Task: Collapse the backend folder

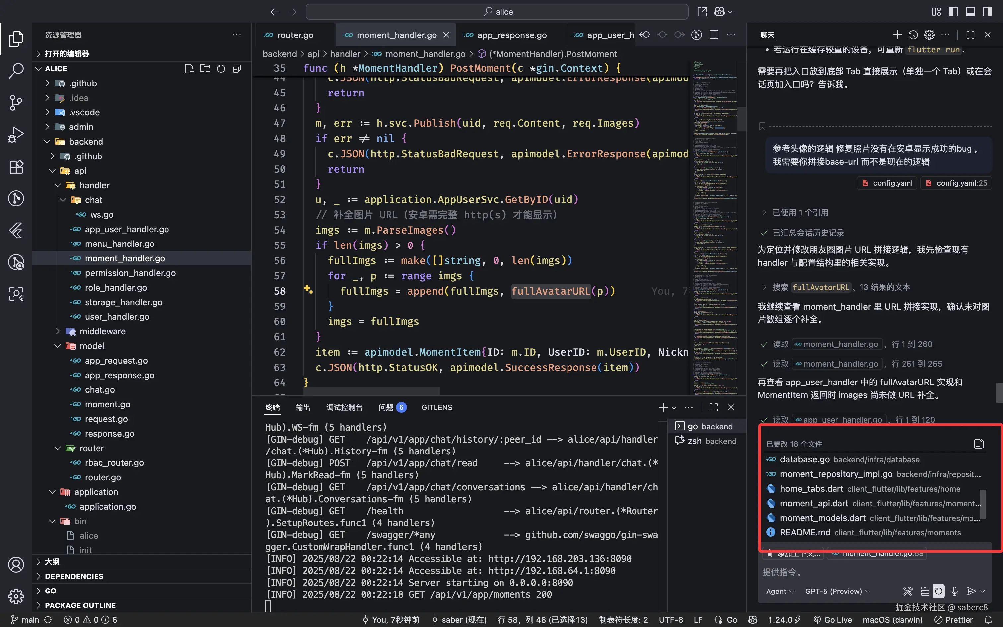Action: click(x=47, y=142)
